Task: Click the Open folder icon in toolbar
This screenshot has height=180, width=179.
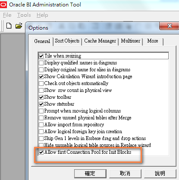Action: [x=19, y=26]
